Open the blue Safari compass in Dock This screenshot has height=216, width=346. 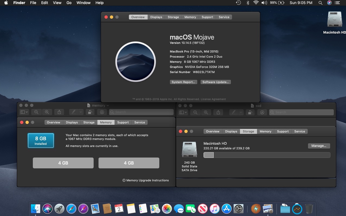click(x=71, y=208)
